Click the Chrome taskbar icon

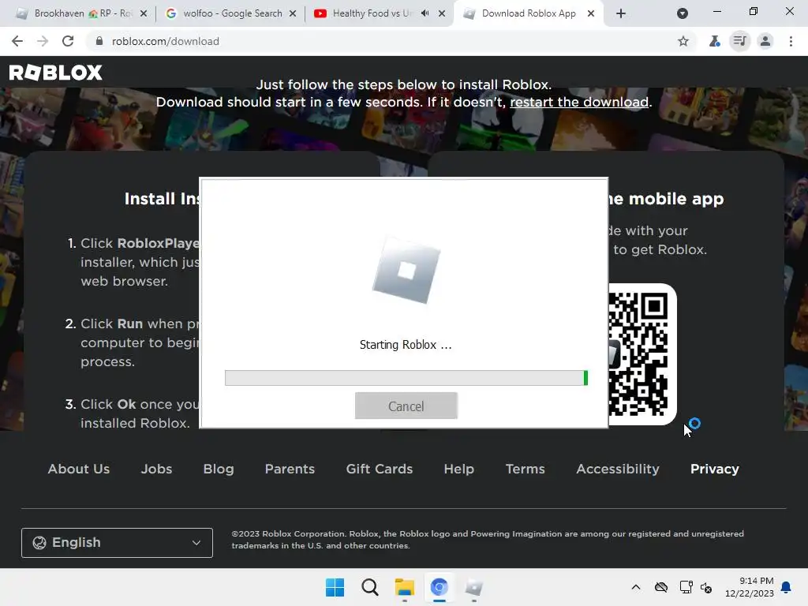click(439, 587)
